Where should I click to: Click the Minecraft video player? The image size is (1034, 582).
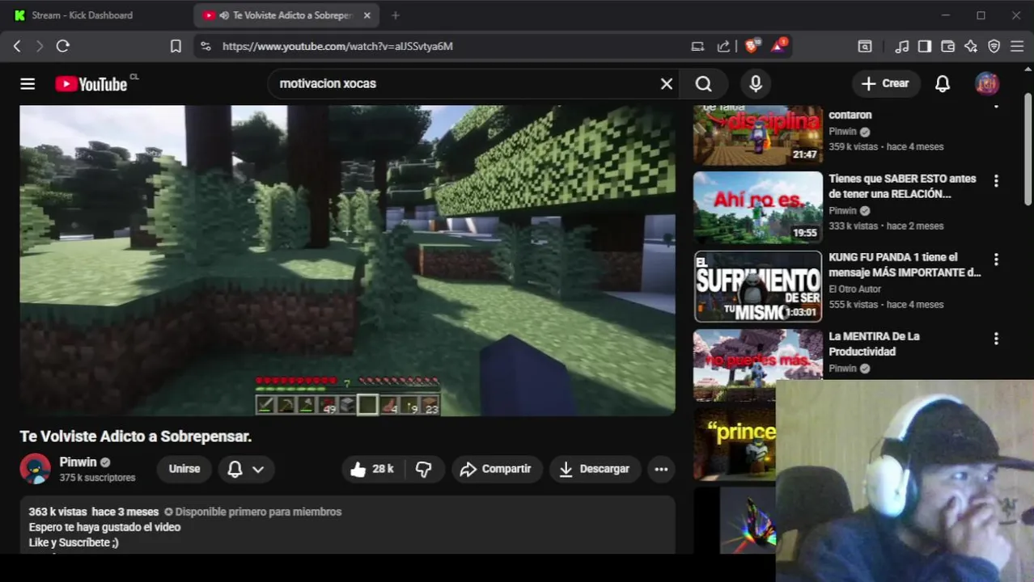click(347, 260)
